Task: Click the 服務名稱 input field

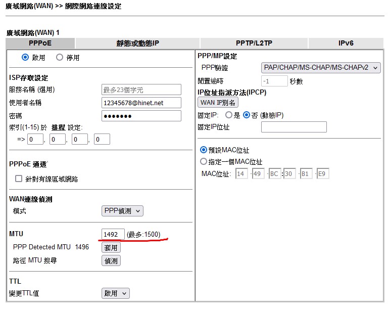Action: pos(141,90)
